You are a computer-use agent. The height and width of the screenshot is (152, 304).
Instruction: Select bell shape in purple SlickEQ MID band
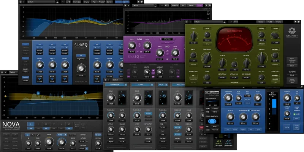(x=168, y=51)
